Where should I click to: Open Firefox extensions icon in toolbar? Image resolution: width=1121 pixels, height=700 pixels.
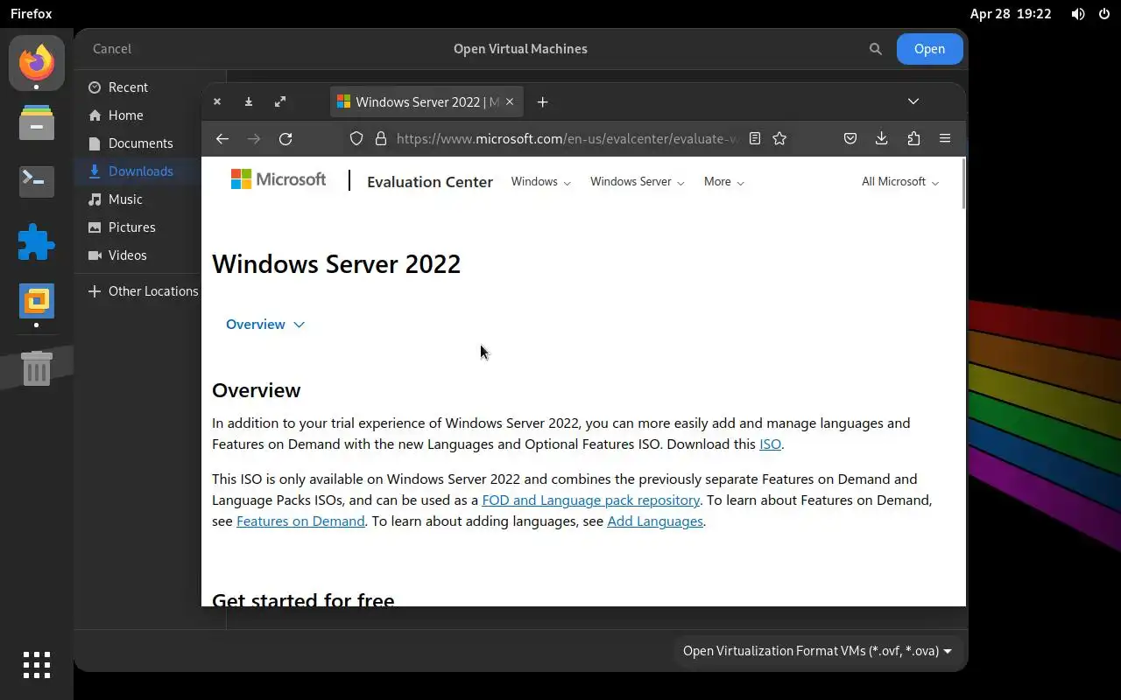point(913,138)
